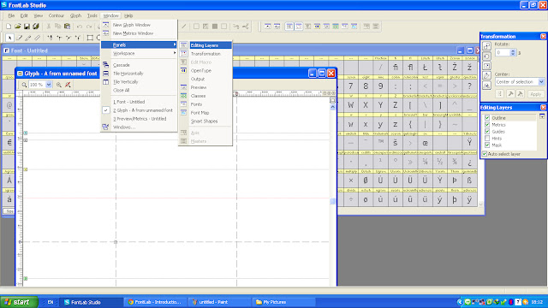Toggle the Guides layer checkbox
Screen dimensions: 548x308
[x=487, y=131]
